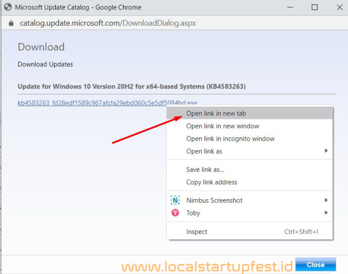
Task: Click the kb4583263 .exe download link
Action: point(107,103)
